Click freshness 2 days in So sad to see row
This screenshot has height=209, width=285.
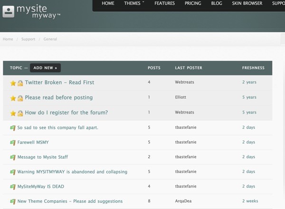248,127
